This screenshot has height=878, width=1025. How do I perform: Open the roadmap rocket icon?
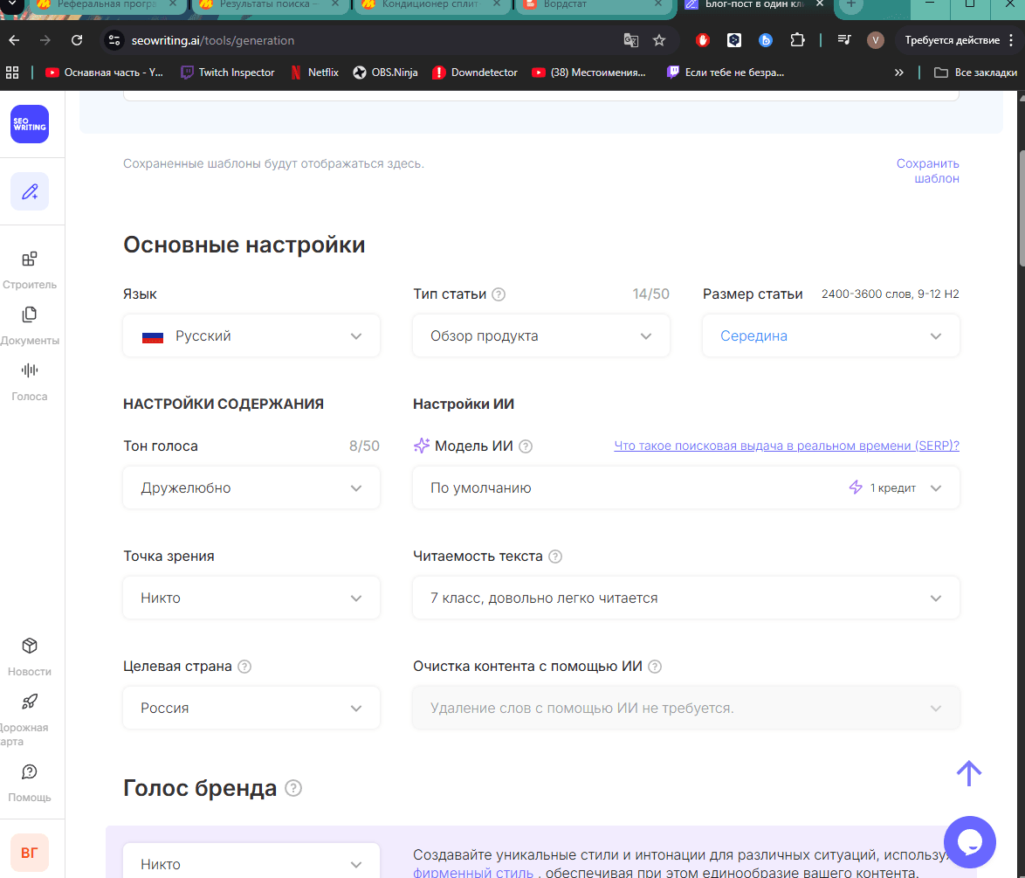coord(30,702)
